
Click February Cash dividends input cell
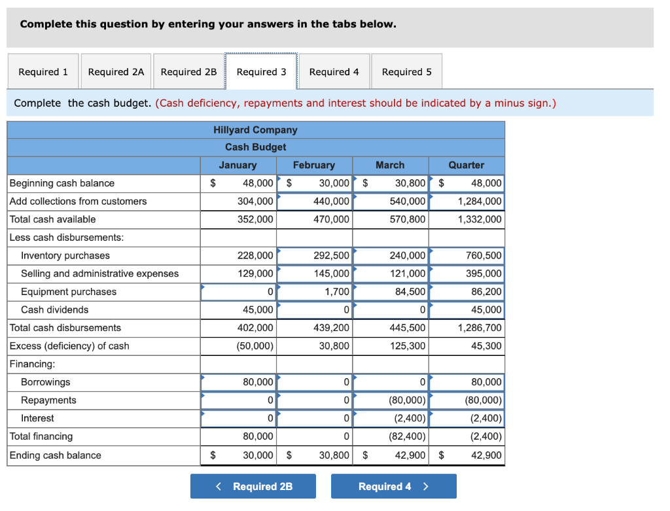click(314, 309)
